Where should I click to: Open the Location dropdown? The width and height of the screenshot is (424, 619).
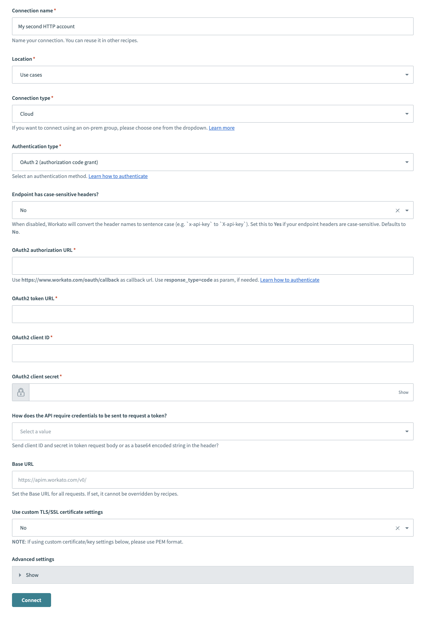coord(213,75)
